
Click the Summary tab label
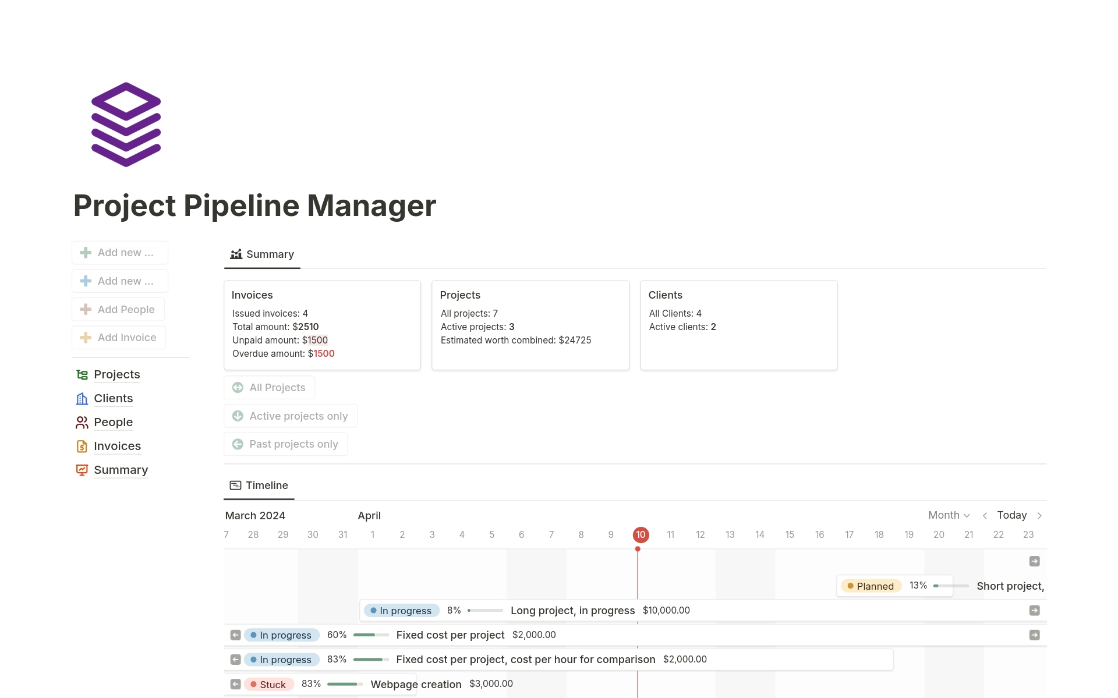pyautogui.click(x=270, y=253)
